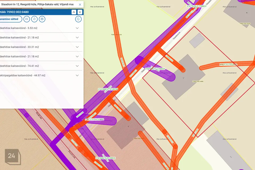Clear the Staadioni tn 12 address search
255x170 pixels.
click(x=80, y=5)
